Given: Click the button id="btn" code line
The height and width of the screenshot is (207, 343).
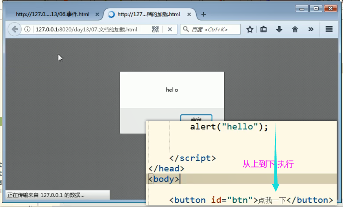Looking at the screenshot, I should tap(251, 200).
